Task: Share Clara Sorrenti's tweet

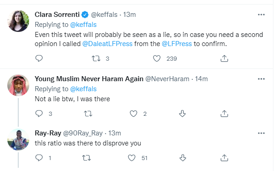Action: click(224, 58)
